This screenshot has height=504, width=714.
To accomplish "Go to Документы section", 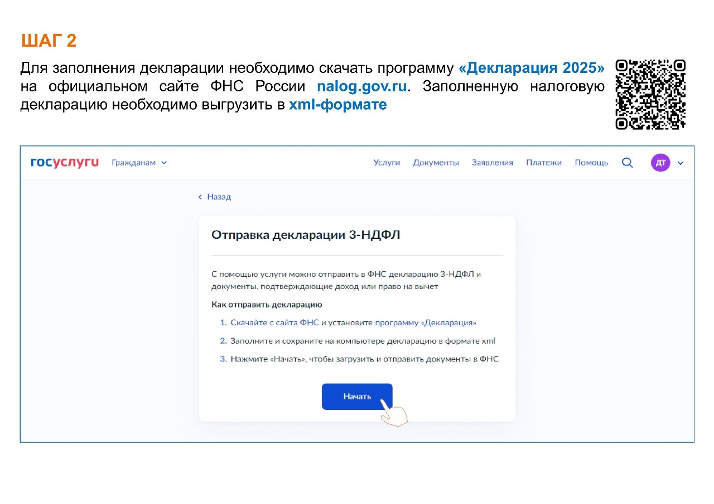I will [436, 163].
